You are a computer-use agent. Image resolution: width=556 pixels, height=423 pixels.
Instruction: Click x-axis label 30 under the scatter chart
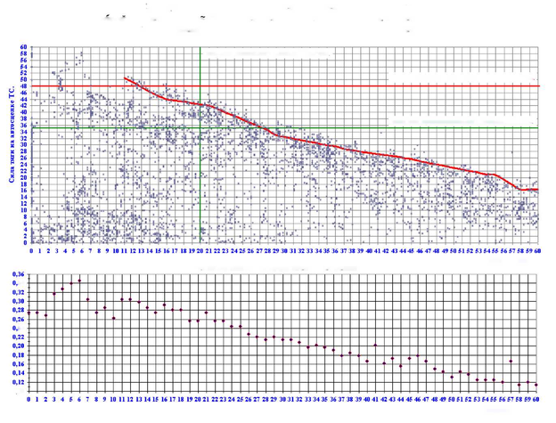click(284, 250)
